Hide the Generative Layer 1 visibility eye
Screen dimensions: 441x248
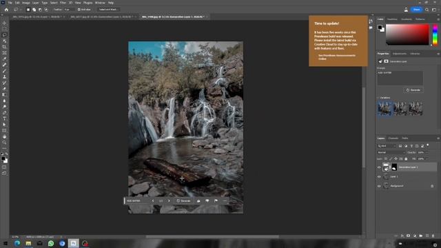coord(379,167)
